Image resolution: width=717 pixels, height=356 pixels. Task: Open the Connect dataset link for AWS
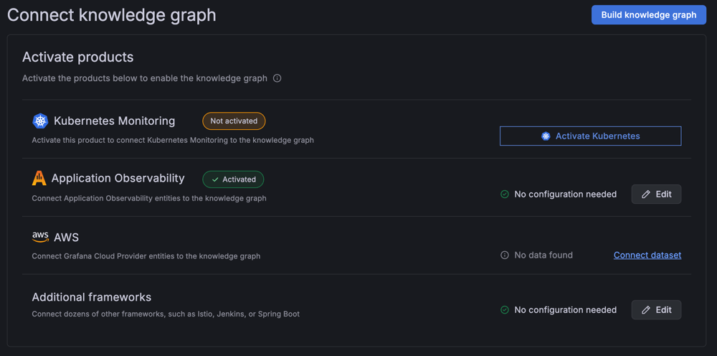click(x=647, y=255)
